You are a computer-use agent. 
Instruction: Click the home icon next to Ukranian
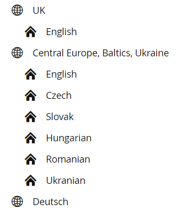[x=30, y=180]
